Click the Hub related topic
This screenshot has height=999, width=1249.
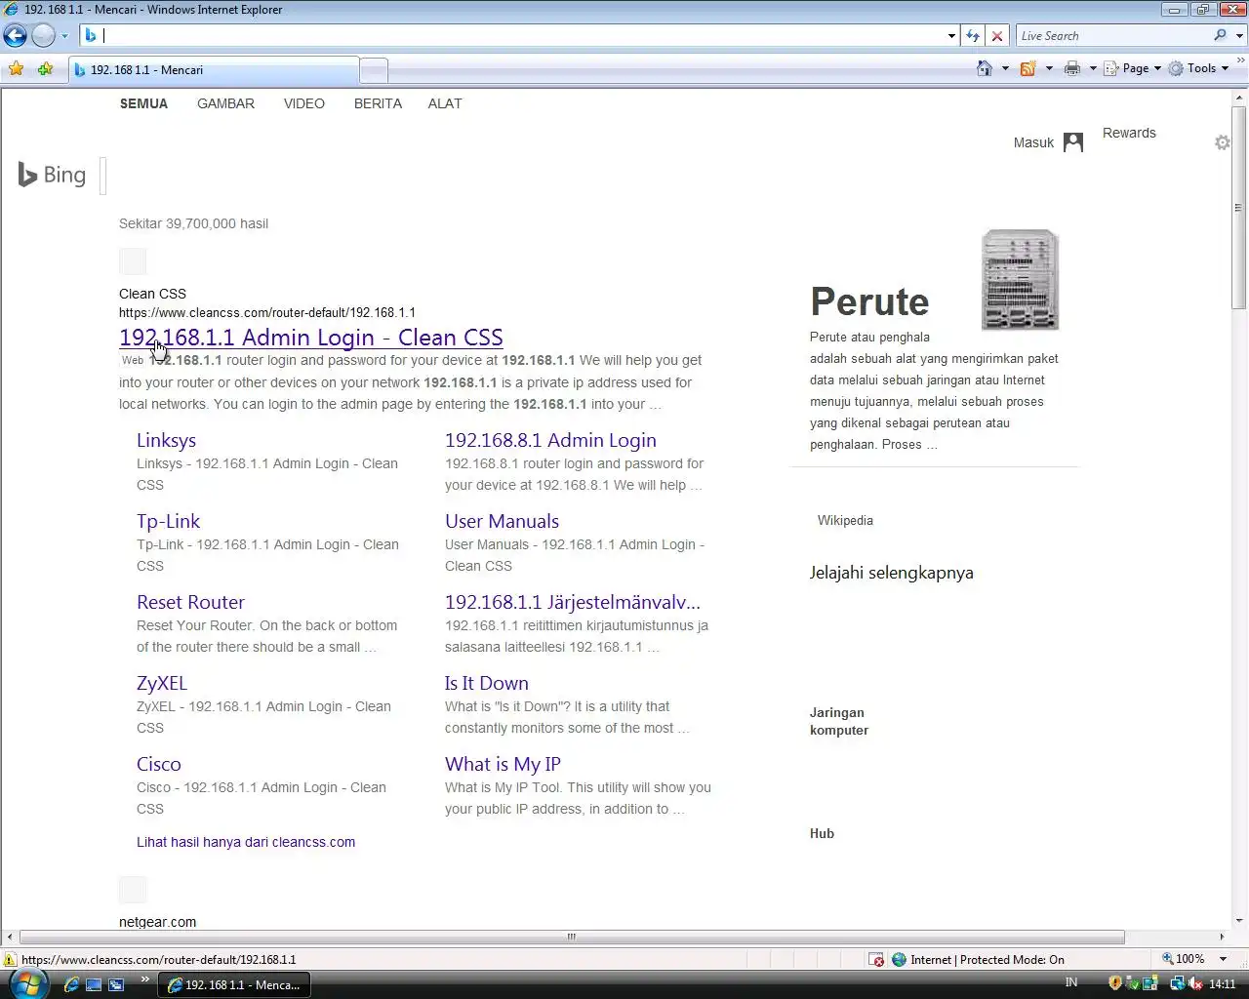pos(822,833)
